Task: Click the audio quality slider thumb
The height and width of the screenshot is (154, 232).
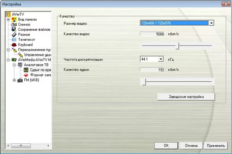Action: coord(144,82)
